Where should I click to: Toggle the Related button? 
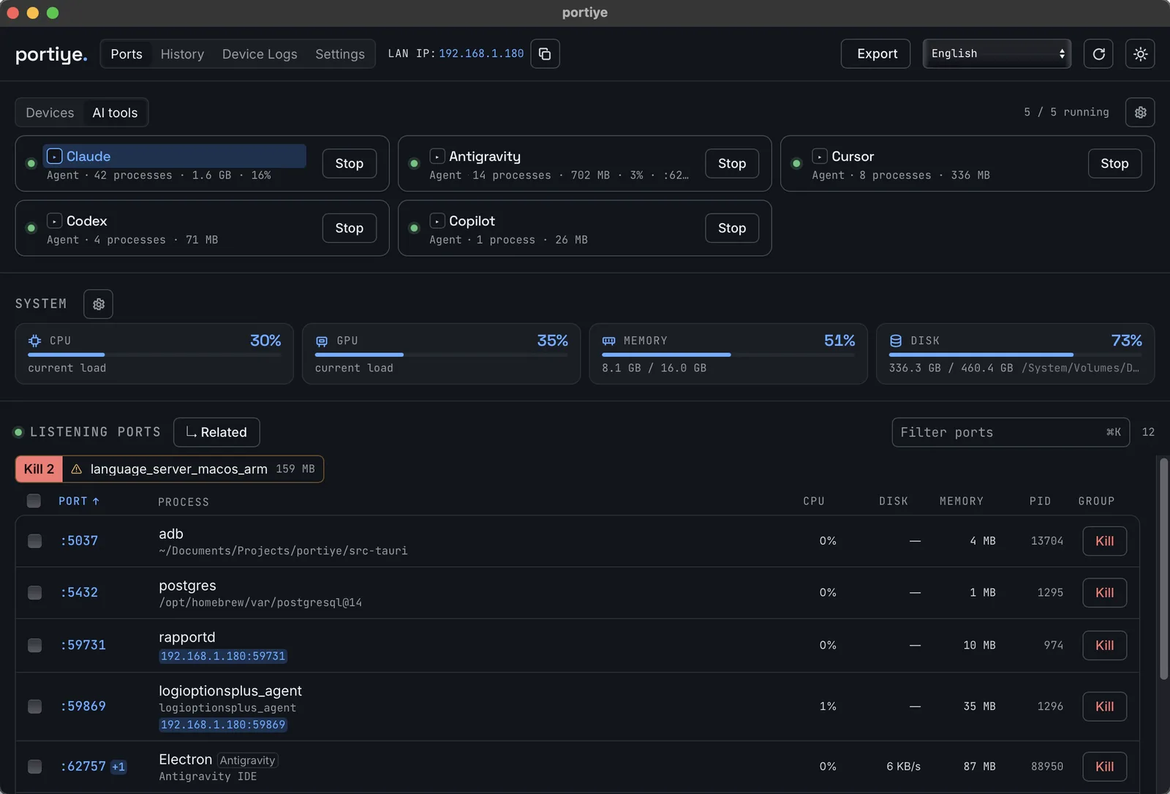click(x=216, y=432)
